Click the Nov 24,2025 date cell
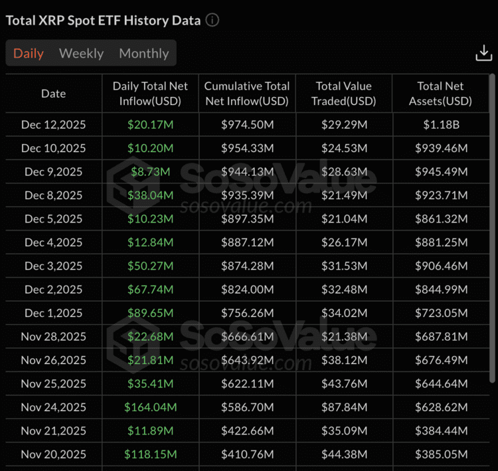Image resolution: width=498 pixels, height=471 pixels. 53,407
